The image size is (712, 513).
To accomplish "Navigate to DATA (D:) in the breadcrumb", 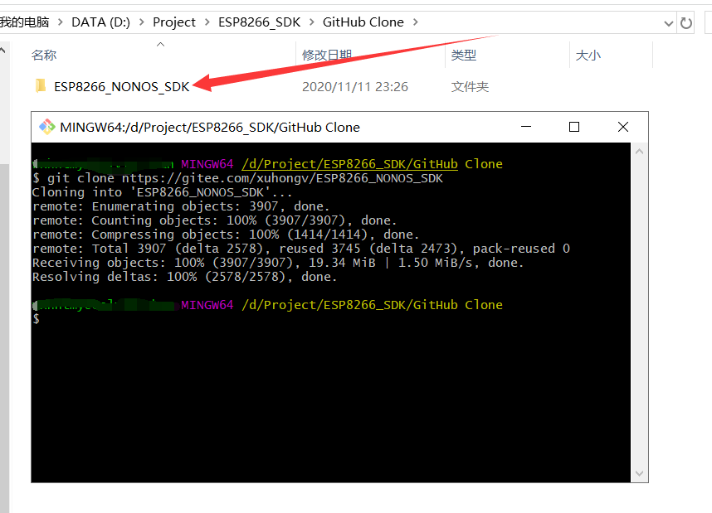I will pyautogui.click(x=100, y=22).
